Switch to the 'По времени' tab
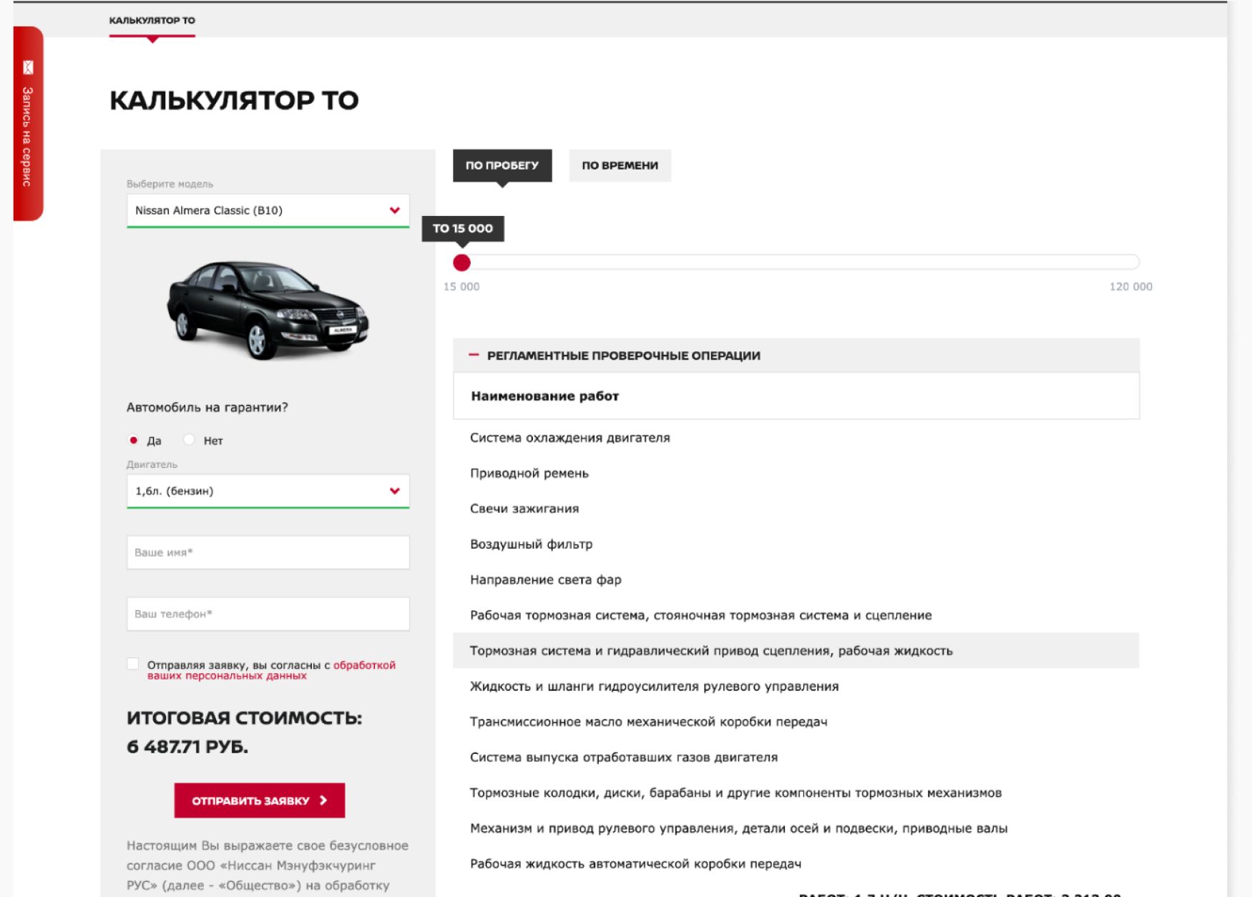 [x=620, y=165]
